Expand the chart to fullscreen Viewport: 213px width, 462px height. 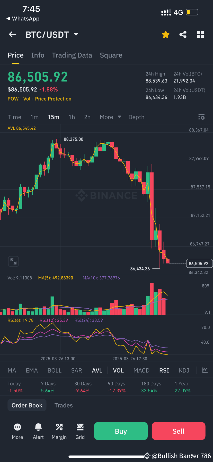coord(13,261)
